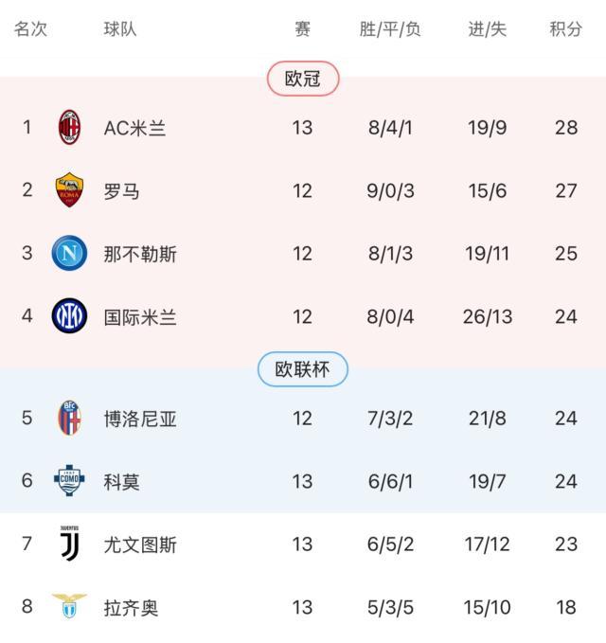Image resolution: width=606 pixels, height=643 pixels.
Task: Click the Juventus club crest
Action: point(69,544)
